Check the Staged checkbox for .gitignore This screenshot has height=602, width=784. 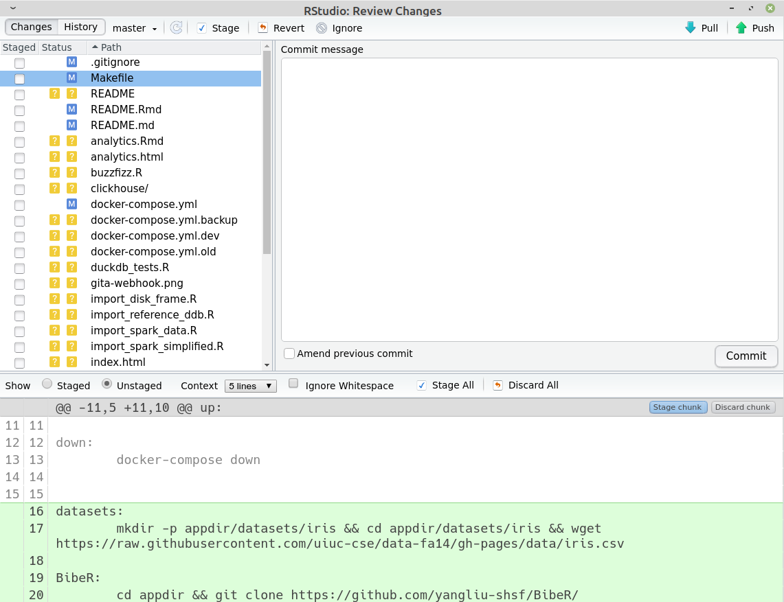(19, 62)
